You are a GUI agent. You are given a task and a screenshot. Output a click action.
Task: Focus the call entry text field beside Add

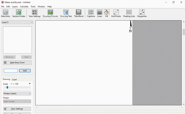[11, 71]
